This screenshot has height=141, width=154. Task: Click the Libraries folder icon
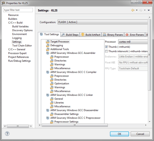click(52, 103)
